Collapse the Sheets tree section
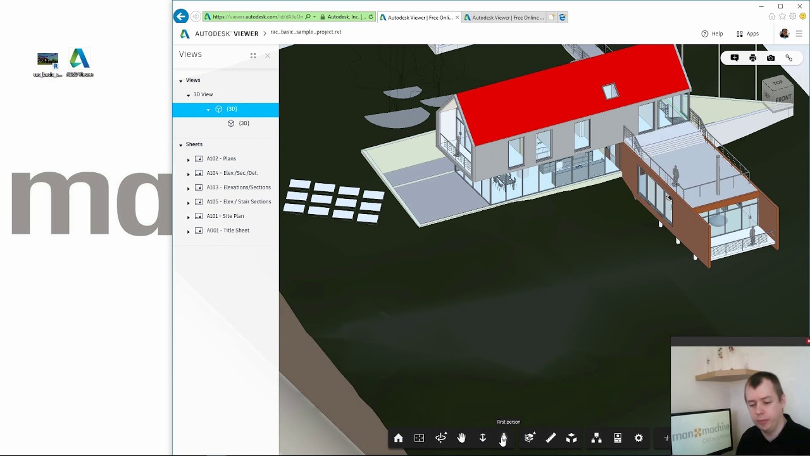This screenshot has height=456, width=810. coord(180,145)
